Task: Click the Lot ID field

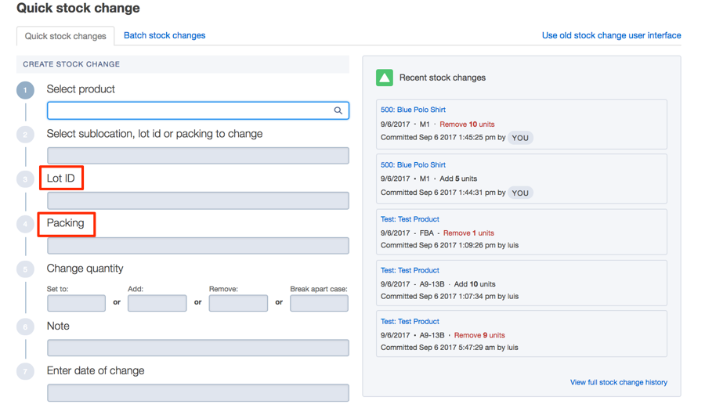Action: [198, 200]
